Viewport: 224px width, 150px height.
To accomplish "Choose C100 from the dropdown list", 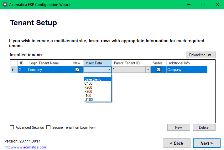I will (97, 83).
